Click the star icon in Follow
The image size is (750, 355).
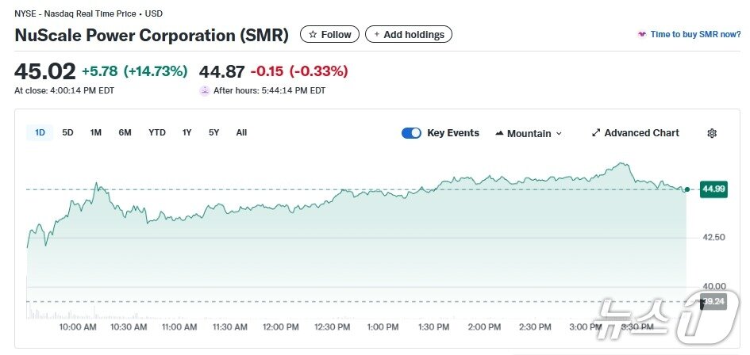313,35
